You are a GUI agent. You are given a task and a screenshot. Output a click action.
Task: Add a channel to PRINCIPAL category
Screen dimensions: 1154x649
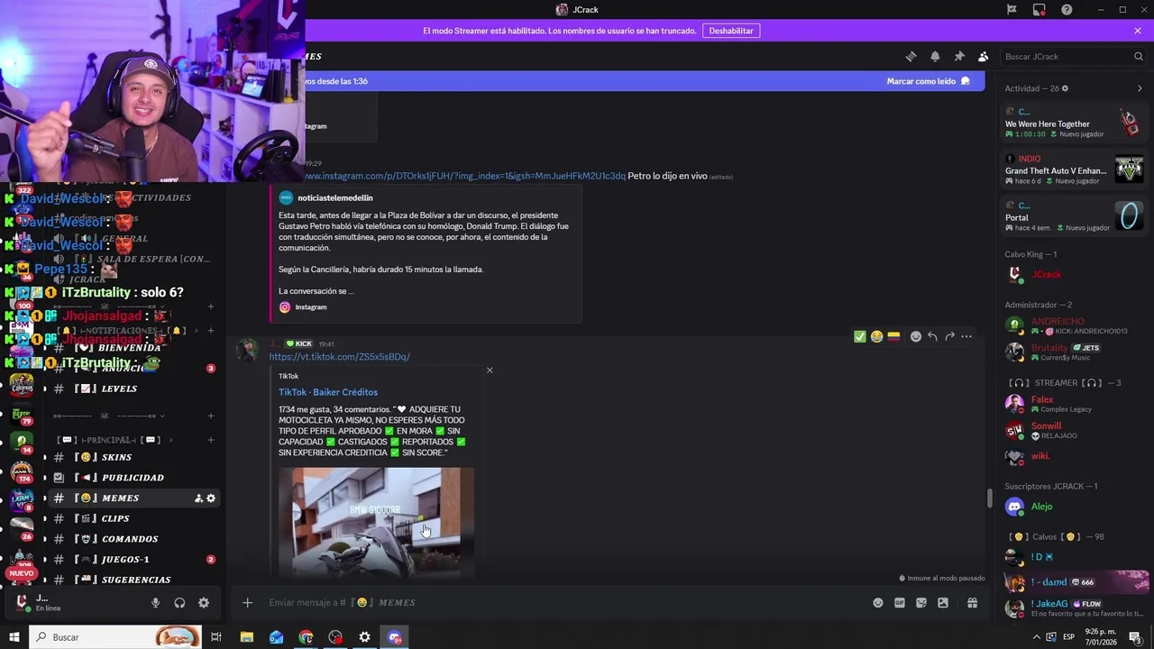[211, 440]
